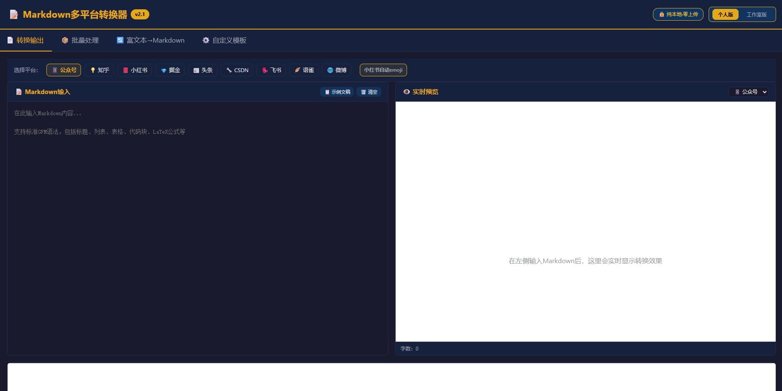The height and width of the screenshot is (391, 782).
Task: Go to the 富文本→Markdown tab
Action: tap(151, 40)
